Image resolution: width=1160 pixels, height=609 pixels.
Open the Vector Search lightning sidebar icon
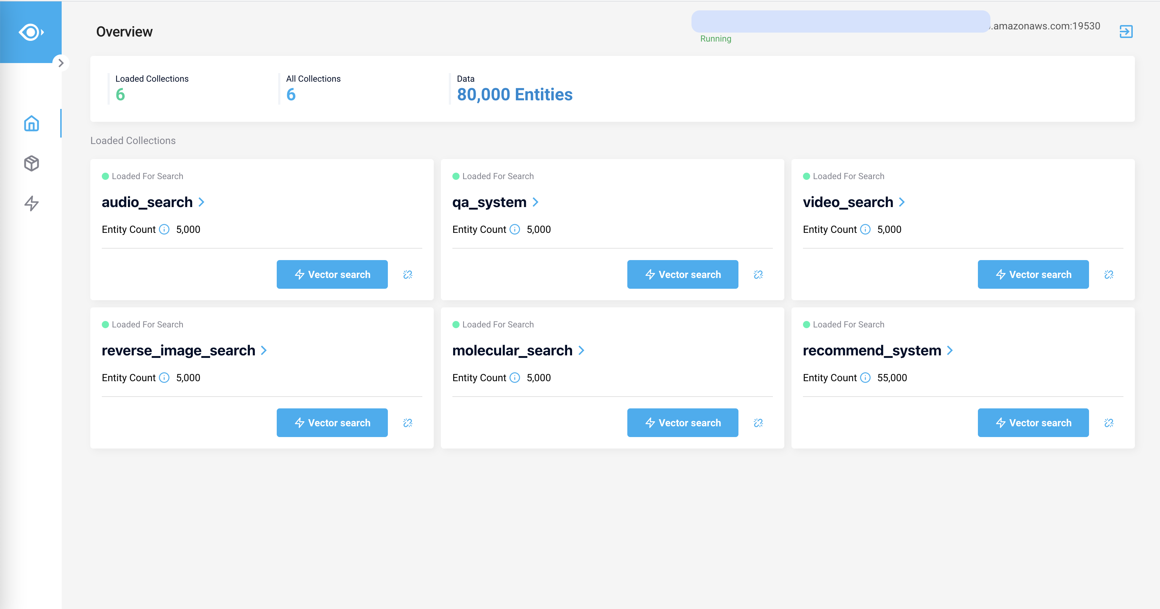32,203
